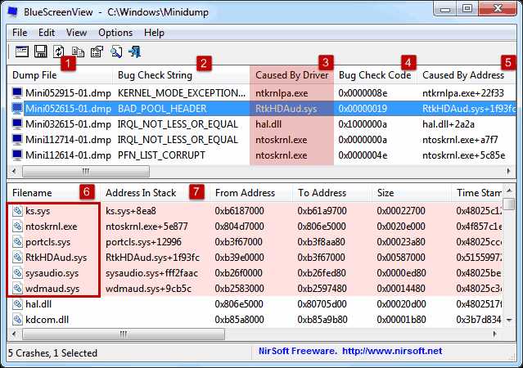This screenshot has width=523, height=368.
Task: Click the Size value 0x00014480
Action: click(401, 289)
